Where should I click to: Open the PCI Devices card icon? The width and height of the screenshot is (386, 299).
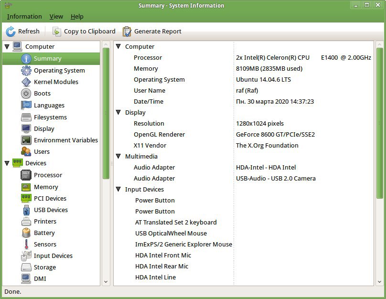click(26, 198)
